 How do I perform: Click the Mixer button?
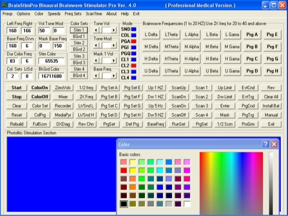(x=63, y=97)
